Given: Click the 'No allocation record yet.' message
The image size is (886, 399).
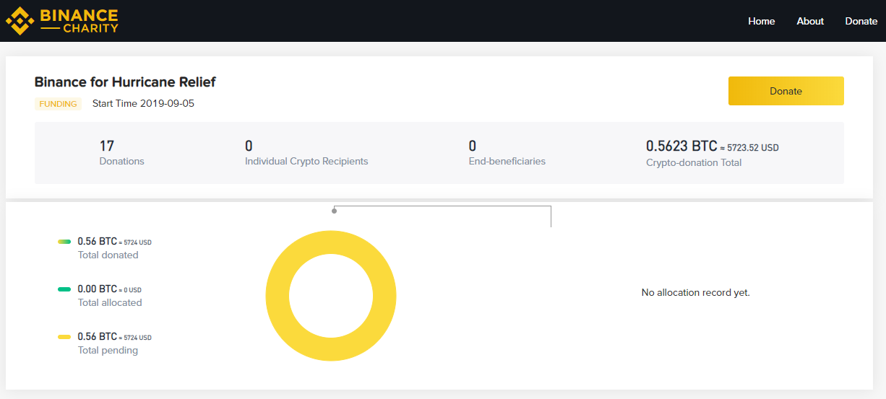Looking at the screenshot, I should point(695,293).
